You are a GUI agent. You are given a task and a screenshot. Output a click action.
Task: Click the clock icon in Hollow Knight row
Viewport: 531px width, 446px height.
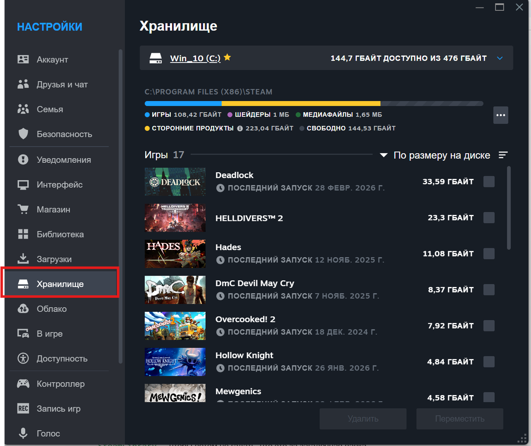(x=220, y=368)
